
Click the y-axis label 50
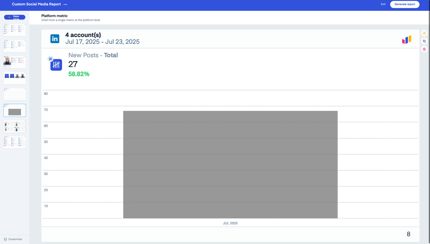coord(46,142)
